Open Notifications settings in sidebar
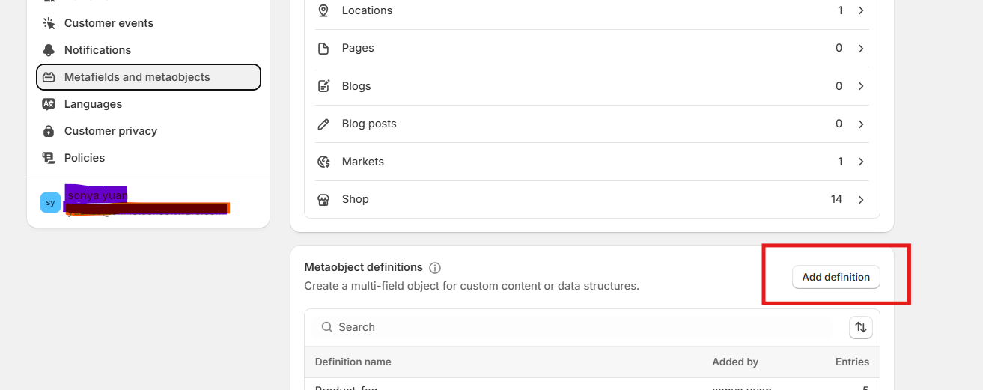The height and width of the screenshot is (390, 983). point(97,50)
